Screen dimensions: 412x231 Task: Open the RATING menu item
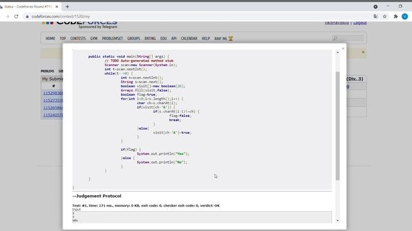(150, 38)
